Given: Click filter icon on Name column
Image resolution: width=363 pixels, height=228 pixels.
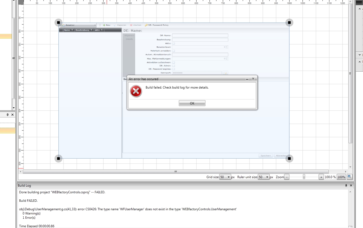Looking at the screenshot, I should pos(72,30).
